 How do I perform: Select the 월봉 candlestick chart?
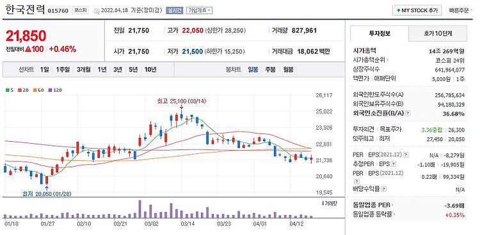pyautogui.click(x=288, y=70)
